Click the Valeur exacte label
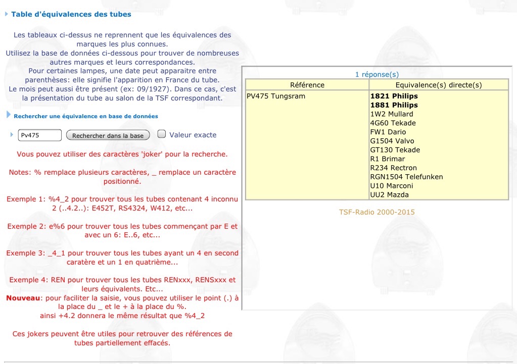Image resolution: width=517 pixels, height=364 pixels. point(193,135)
